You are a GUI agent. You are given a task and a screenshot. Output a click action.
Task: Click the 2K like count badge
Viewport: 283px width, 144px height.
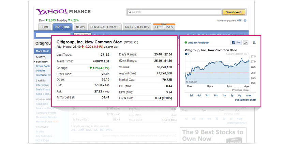[x=245, y=42]
